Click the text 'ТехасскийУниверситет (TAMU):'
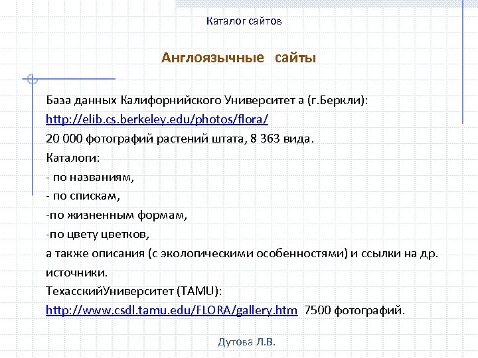The image size is (478, 358). tap(134, 291)
